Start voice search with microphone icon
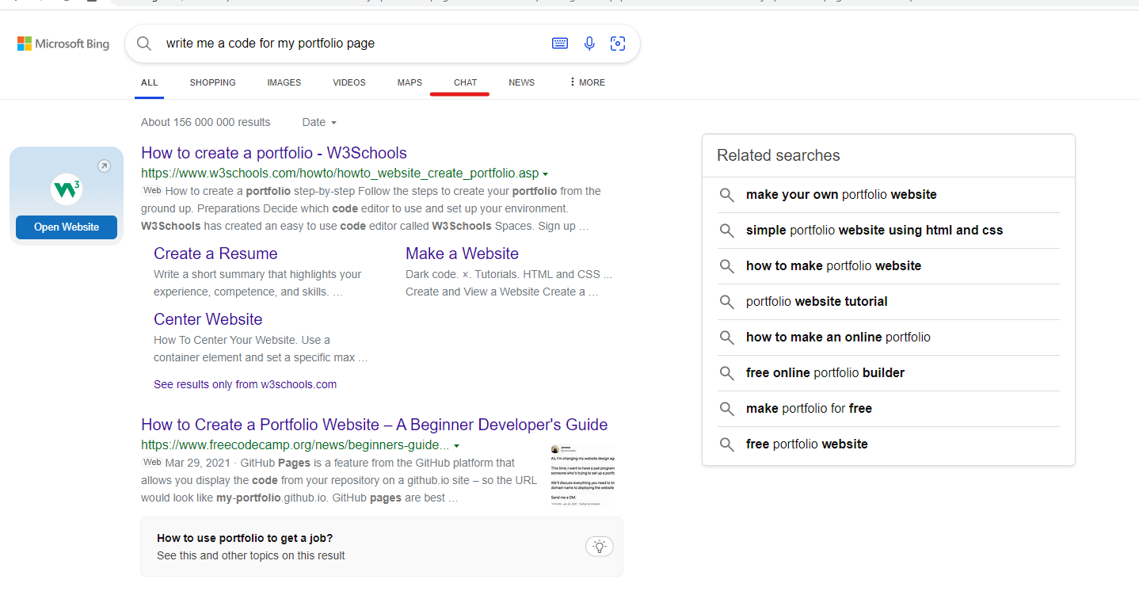The height and width of the screenshot is (595, 1139). pyautogui.click(x=589, y=44)
